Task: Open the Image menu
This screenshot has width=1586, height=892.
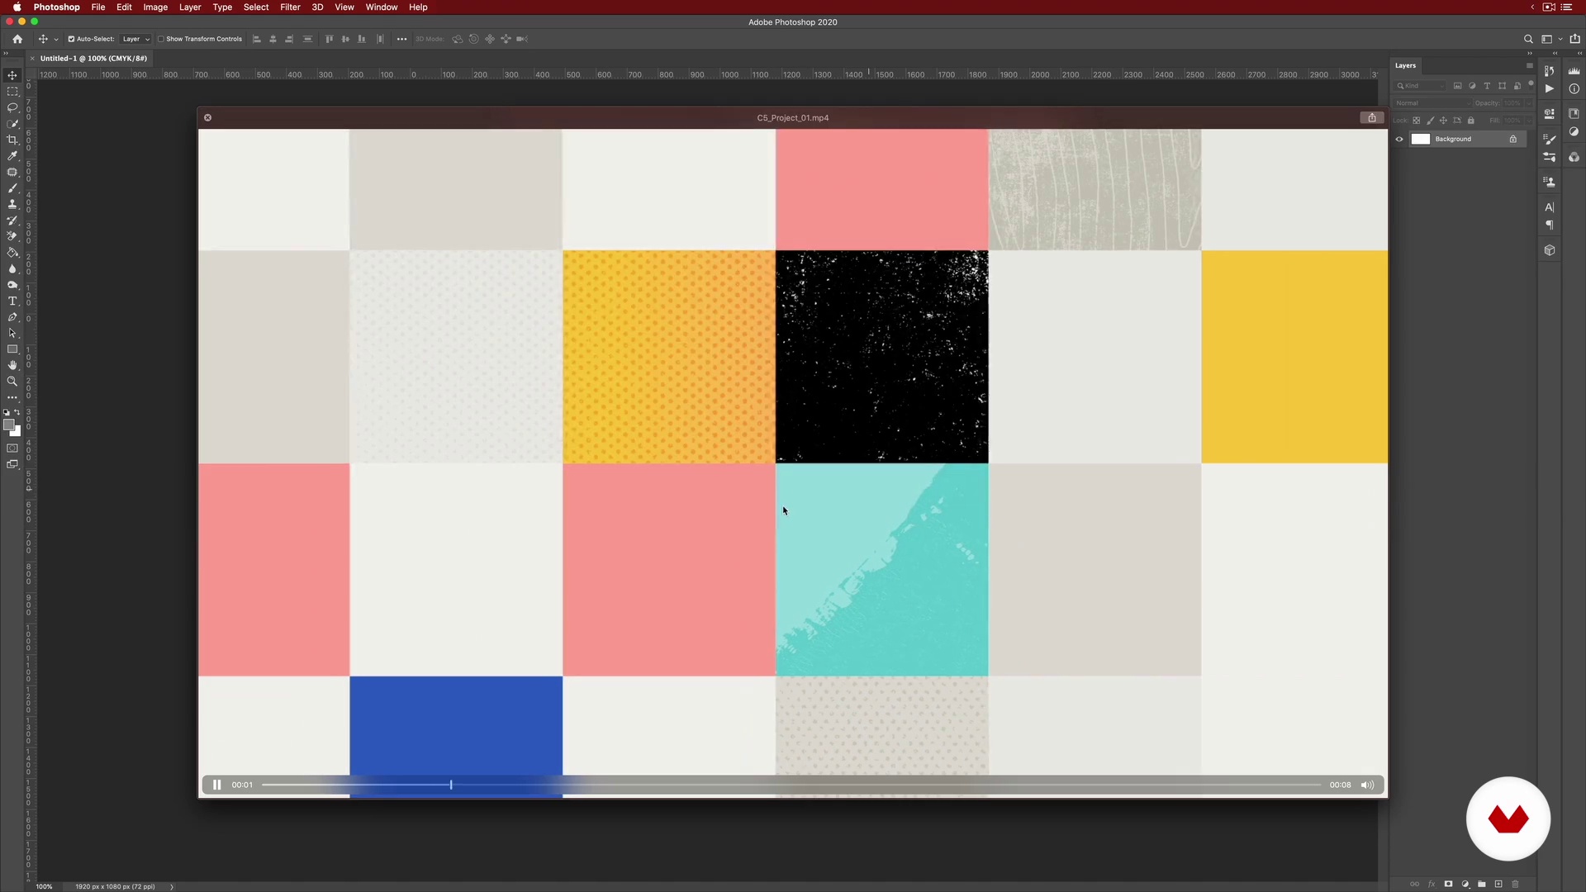Action: point(155,7)
